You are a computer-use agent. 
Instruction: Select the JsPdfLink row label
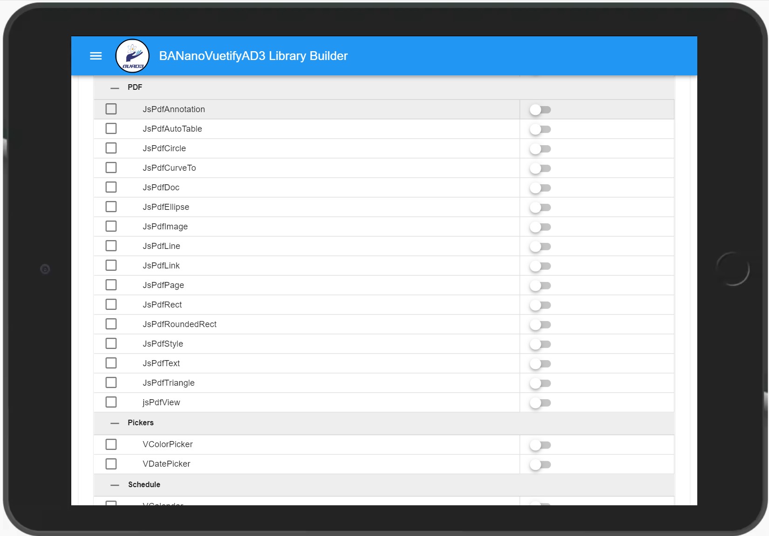pyautogui.click(x=161, y=265)
